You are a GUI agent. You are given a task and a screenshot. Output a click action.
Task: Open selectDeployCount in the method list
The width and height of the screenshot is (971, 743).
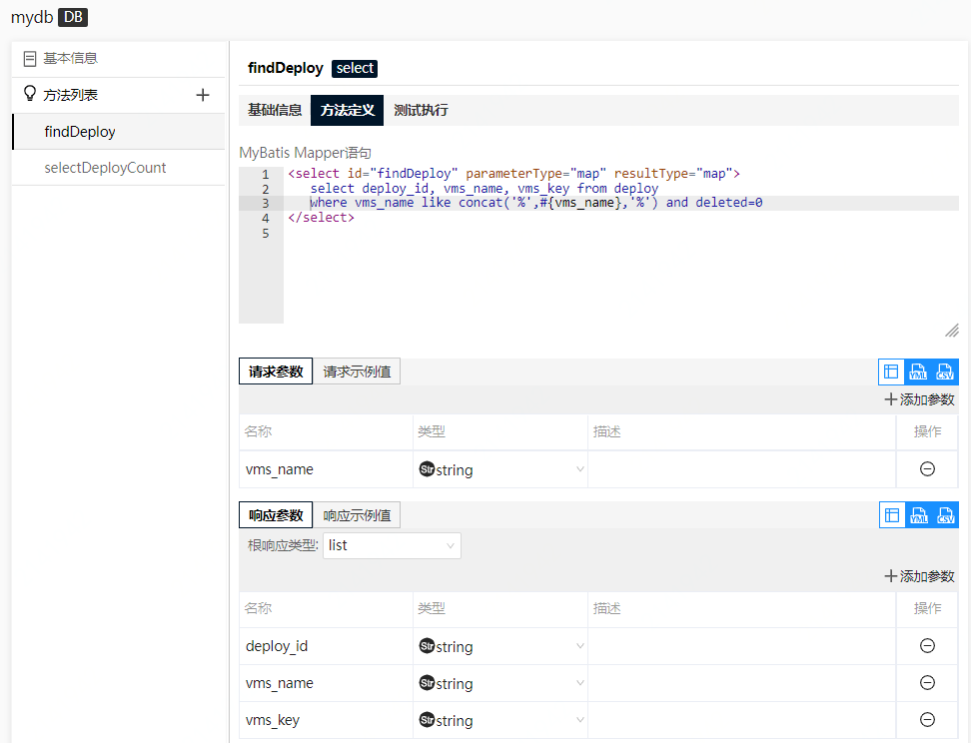(105, 168)
